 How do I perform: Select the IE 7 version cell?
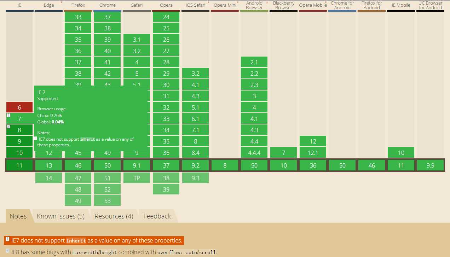(x=19, y=119)
